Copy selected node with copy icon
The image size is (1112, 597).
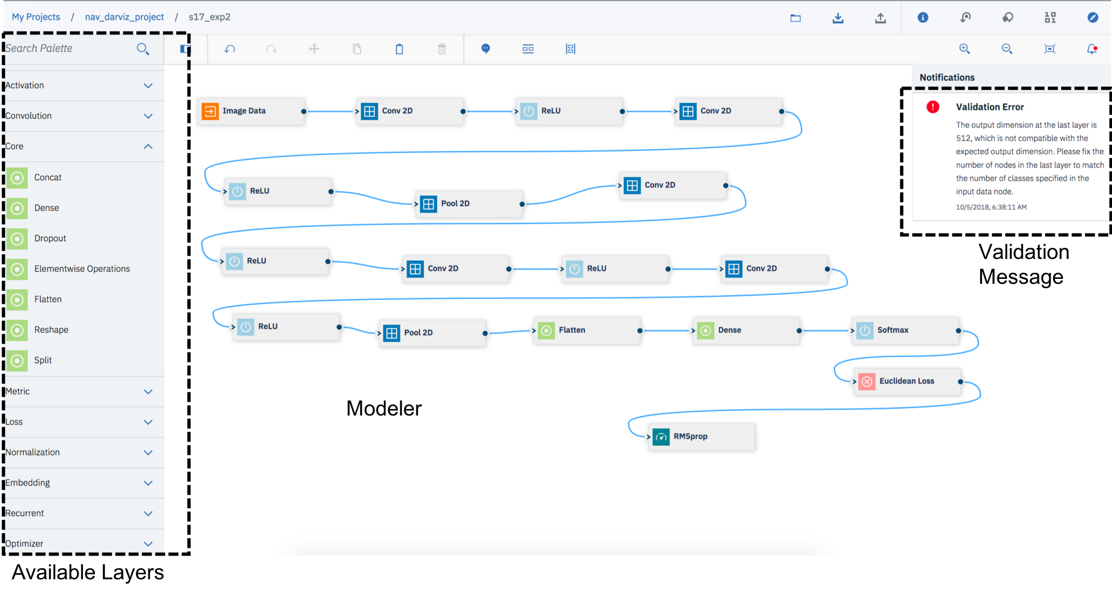click(x=357, y=49)
